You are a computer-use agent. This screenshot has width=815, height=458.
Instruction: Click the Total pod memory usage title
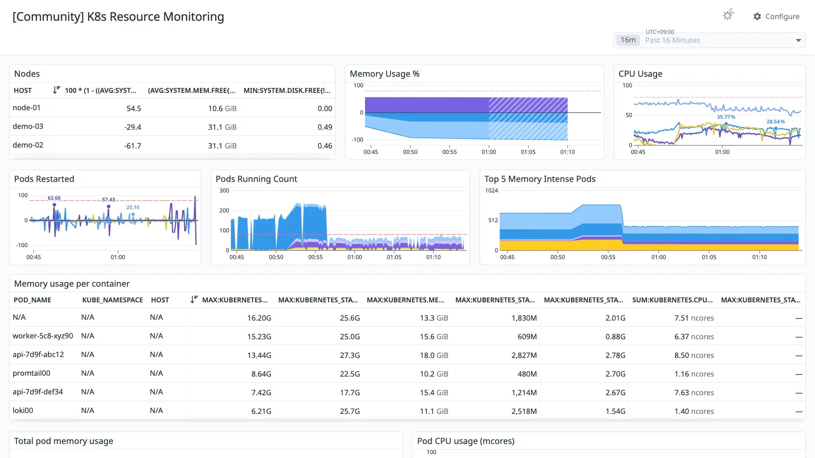point(64,441)
